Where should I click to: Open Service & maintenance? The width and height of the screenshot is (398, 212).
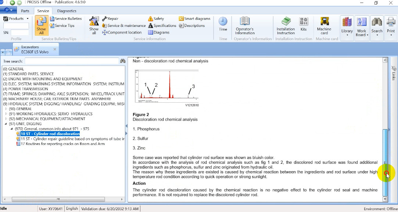tap(124, 25)
